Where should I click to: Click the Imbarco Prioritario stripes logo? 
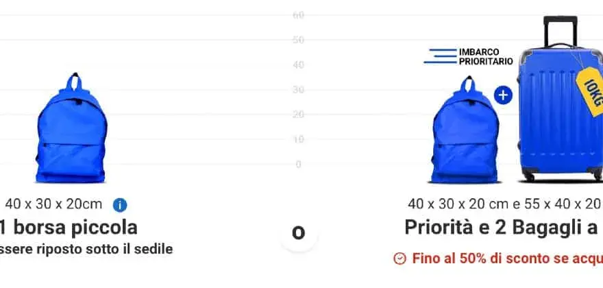[440, 56]
